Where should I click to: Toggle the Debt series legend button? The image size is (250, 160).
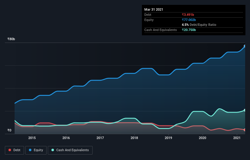[15, 150]
